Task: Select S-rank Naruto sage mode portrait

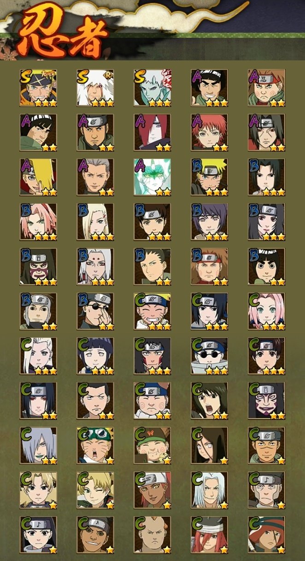Action: (38, 88)
